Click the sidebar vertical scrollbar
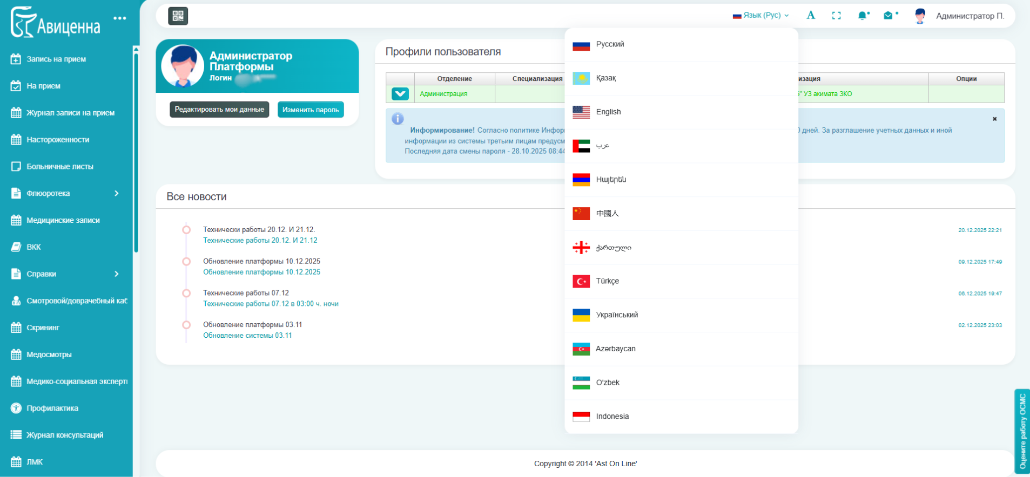Viewport: 1030px width, 477px height. coord(136,151)
